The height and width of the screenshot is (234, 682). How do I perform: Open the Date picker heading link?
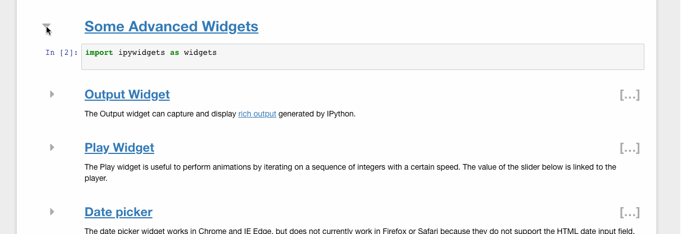118,212
